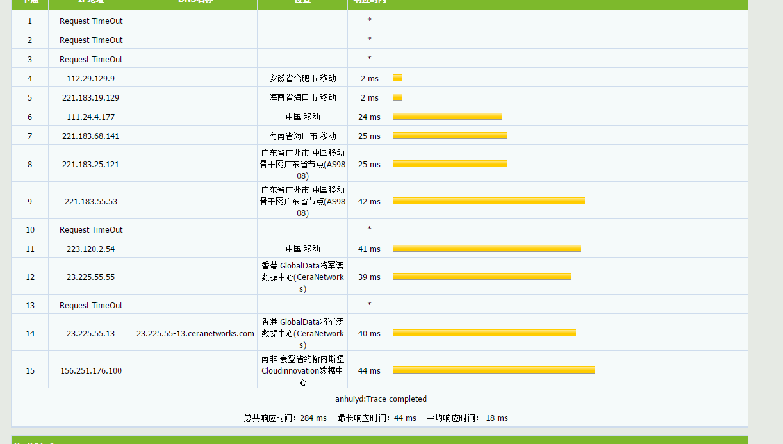Click the 40 ms response time
Image resolution: width=783 pixels, height=444 pixels.
[369, 333]
